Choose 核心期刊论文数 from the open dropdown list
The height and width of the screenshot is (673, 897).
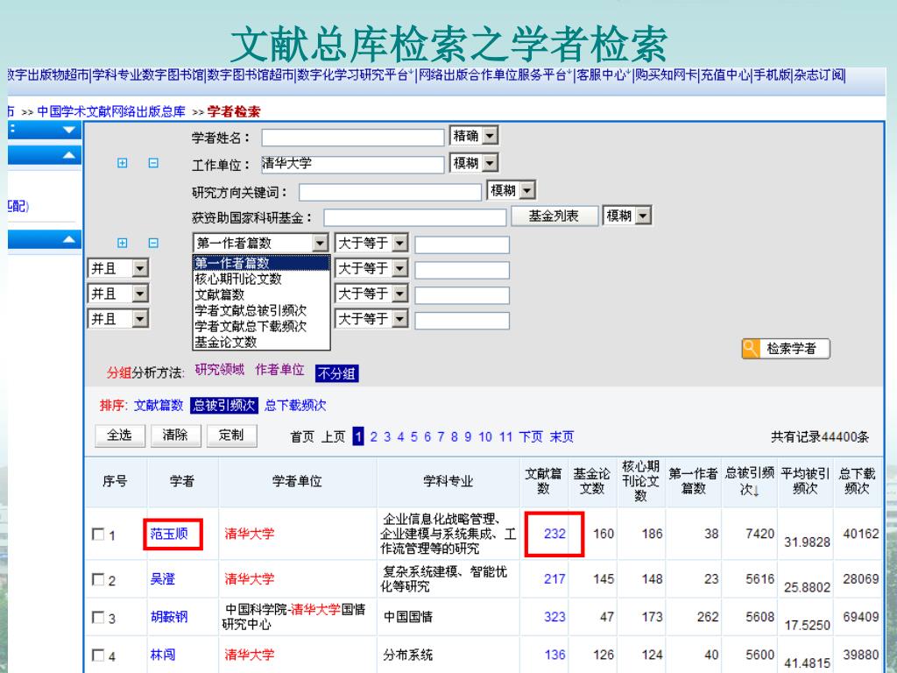238,279
